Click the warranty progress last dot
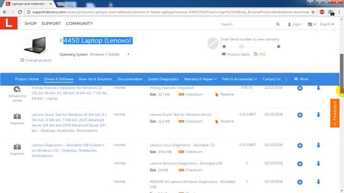 (x=278, y=47)
